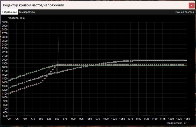Open the Температура tab
The image size is (196, 127).
[27, 12]
